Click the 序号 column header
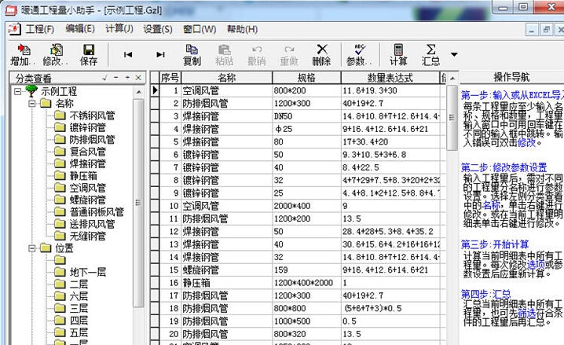 pos(170,78)
